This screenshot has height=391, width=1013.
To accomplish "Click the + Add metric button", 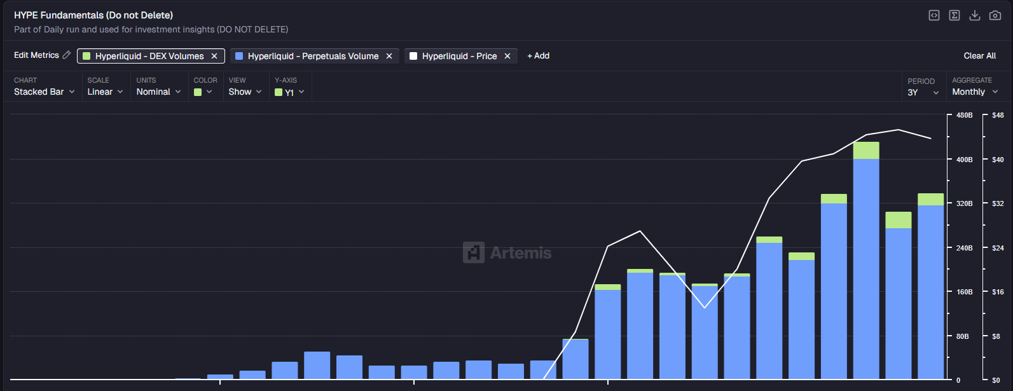I will point(538,56).
